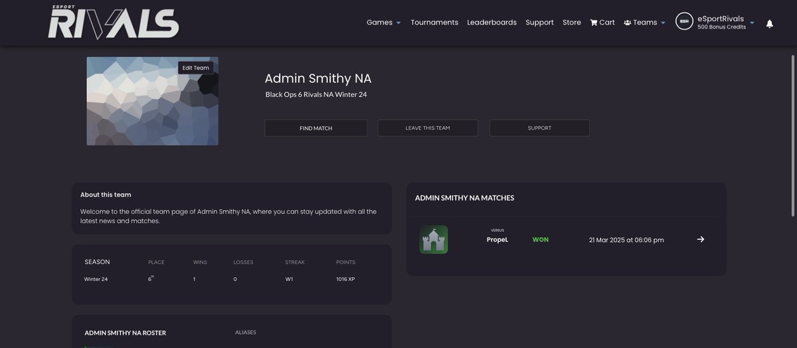The image size is (797, 348).
Task: Click the 1016 XP points value
Action: point(345,280)
